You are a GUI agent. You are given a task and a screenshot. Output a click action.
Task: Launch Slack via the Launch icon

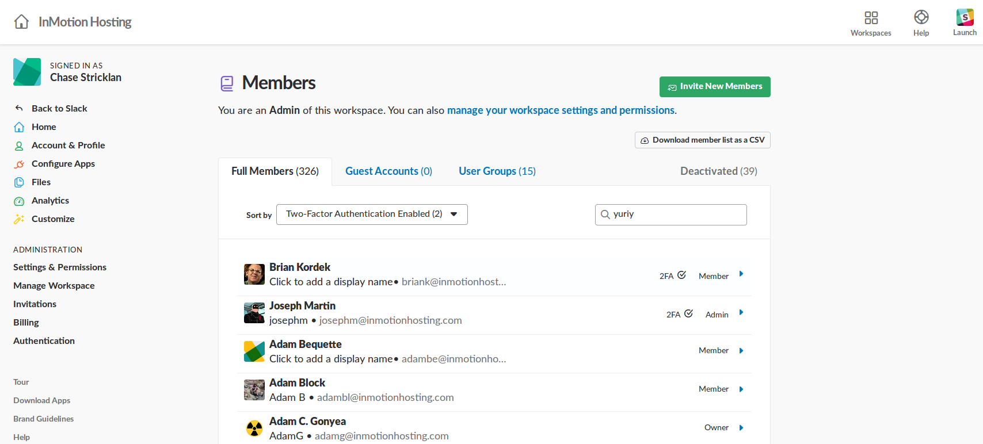point(965,18)
